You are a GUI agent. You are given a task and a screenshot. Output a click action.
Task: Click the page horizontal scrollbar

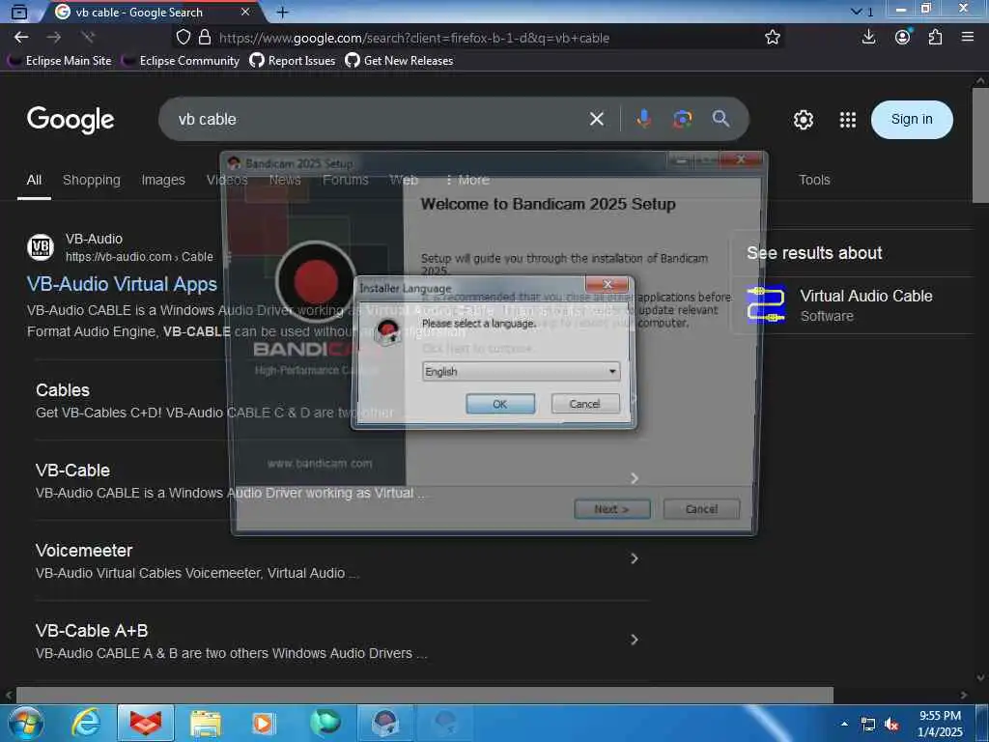coord(425,695)
